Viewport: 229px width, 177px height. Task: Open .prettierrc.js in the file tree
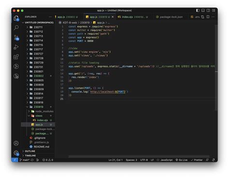pos(38,142)
